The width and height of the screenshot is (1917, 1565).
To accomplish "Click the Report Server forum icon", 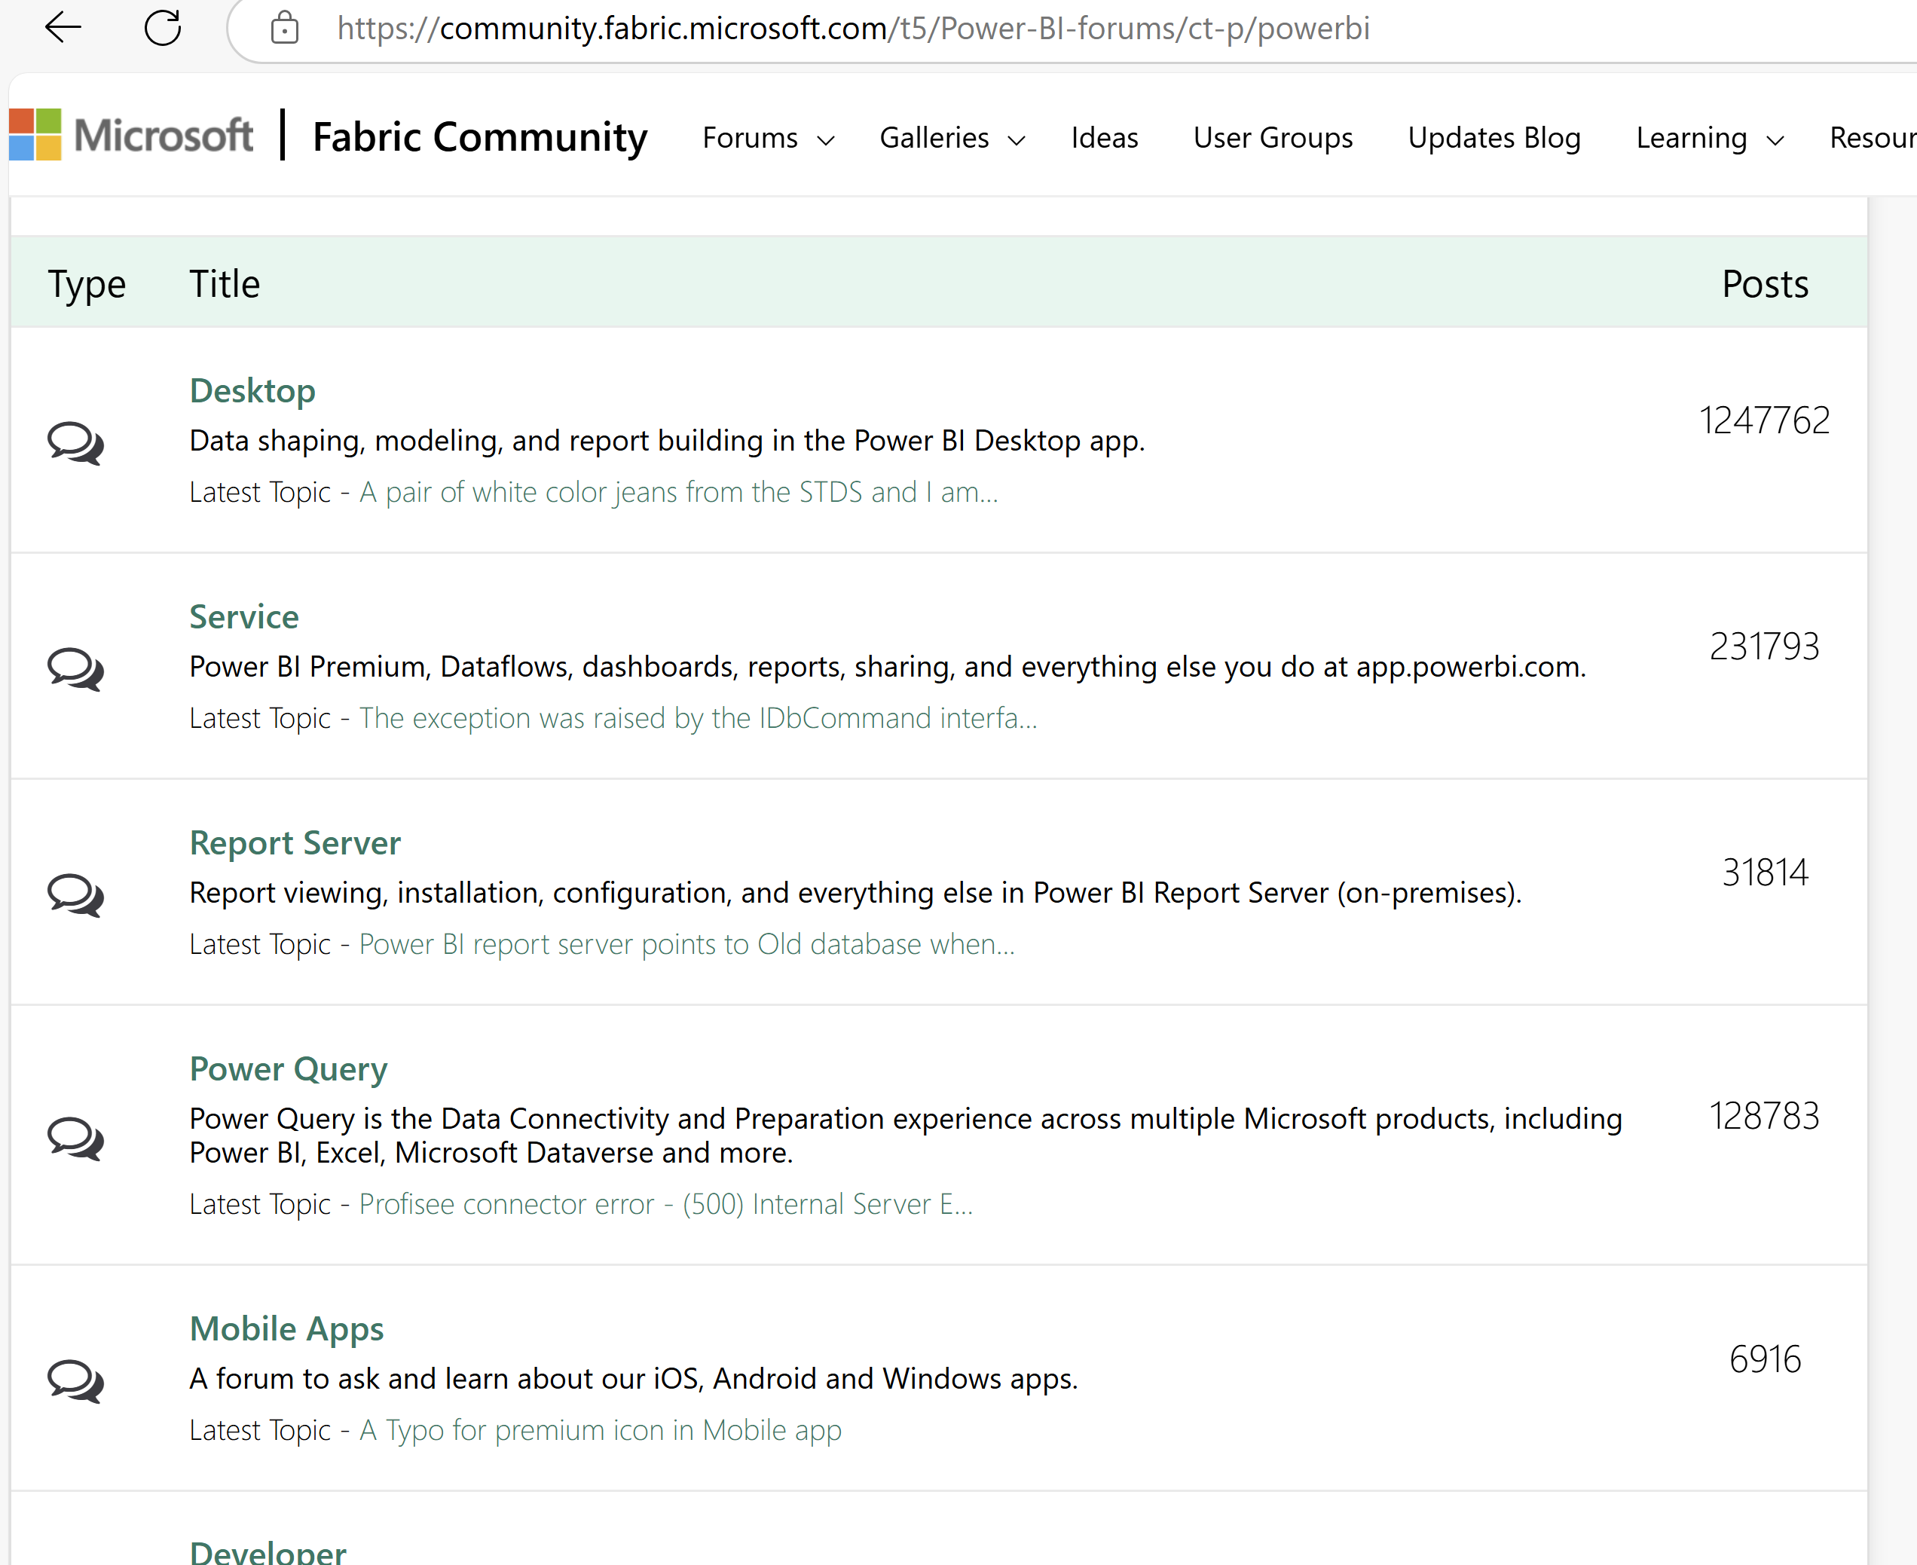I will point(76,894).
